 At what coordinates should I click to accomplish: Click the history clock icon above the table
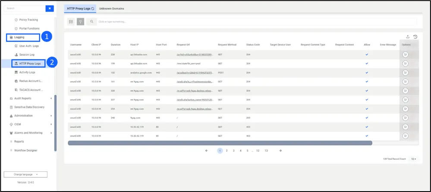415,37
